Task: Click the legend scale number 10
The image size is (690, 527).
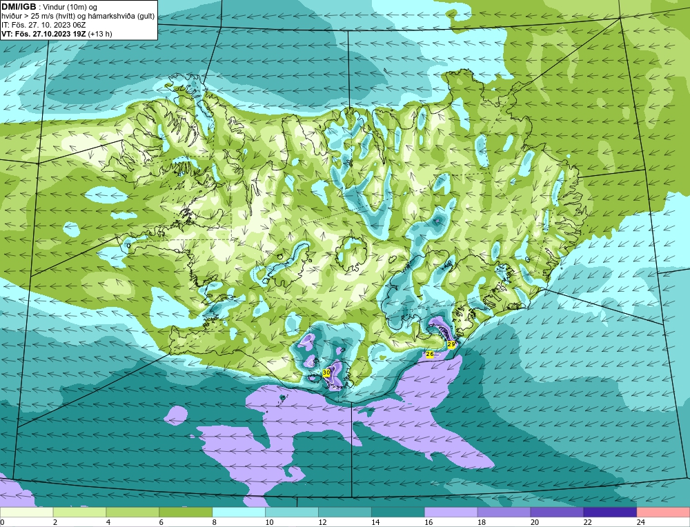Action: click(269, 522)
